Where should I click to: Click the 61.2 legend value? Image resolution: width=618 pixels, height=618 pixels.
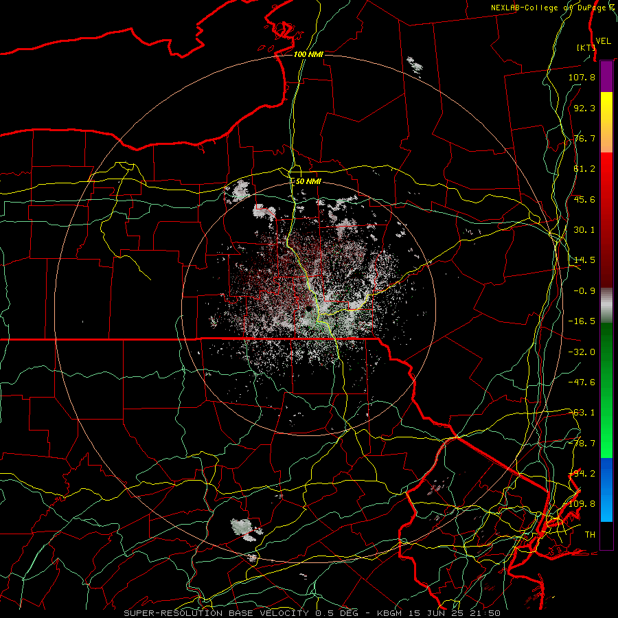click(584, 169)
